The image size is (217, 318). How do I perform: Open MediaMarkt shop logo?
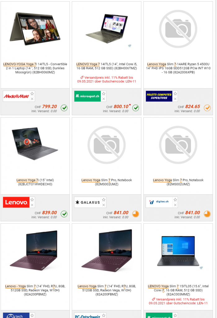click(x=16, y=96)
